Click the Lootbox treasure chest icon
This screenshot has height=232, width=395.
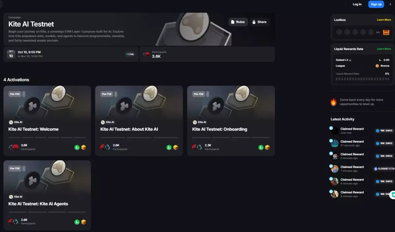[x=386, y=32]
